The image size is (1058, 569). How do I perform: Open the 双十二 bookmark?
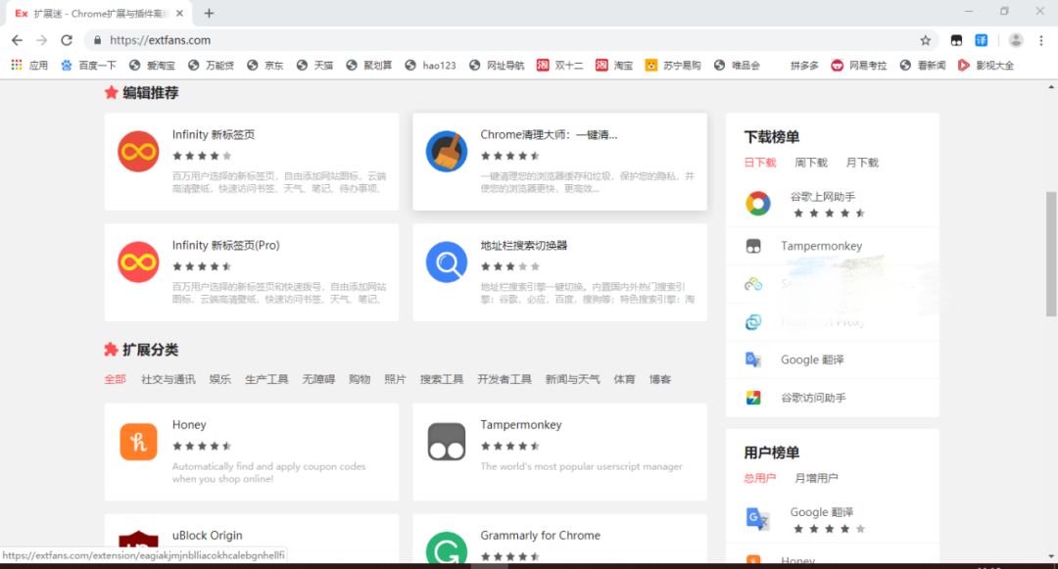[x=560, y=66]
